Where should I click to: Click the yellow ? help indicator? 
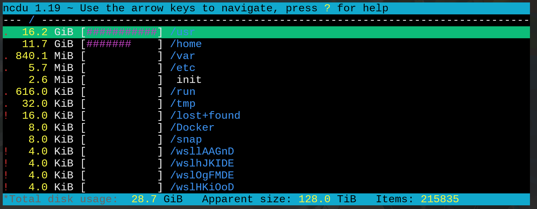327,8
